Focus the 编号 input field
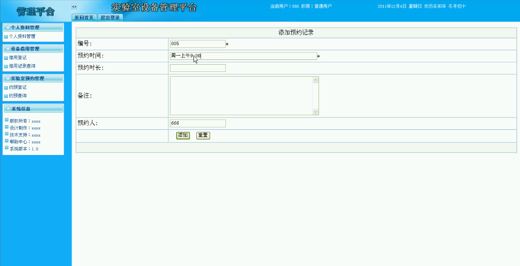The image size is (520, 266). pos(198,44)
